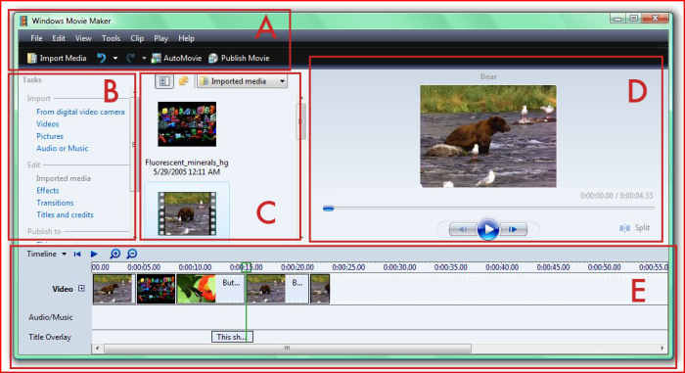685x373 pixels.
Task: Expand the Redo history dropdown arrow
Action: point(144,58)
